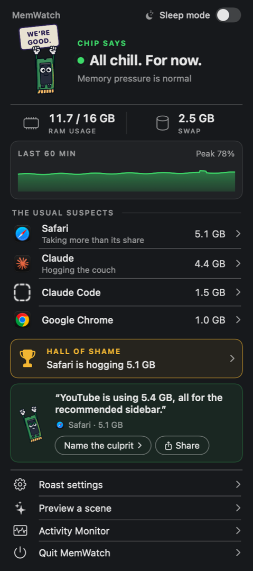
Task: Click the Google Chrome app icon
Action: pos(22,320)
